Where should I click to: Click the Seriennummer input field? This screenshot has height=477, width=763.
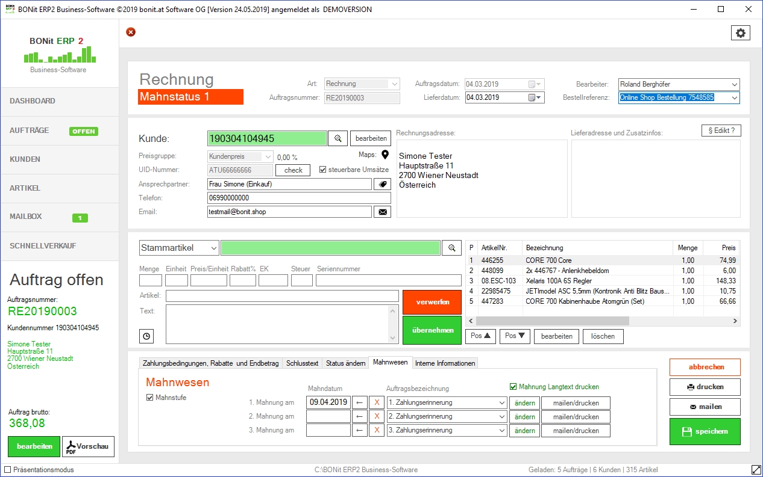(x=389, y=280)
